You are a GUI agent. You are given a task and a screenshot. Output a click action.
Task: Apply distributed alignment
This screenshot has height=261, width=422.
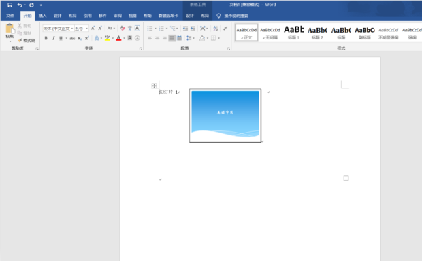pyautogui.click(x=179, y=38)
